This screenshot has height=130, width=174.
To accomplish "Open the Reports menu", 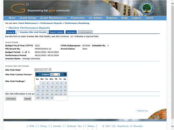I will [112, 18].
